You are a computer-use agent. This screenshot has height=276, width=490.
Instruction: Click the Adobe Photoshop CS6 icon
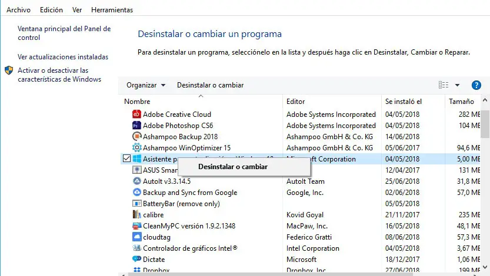pos(136,125)
